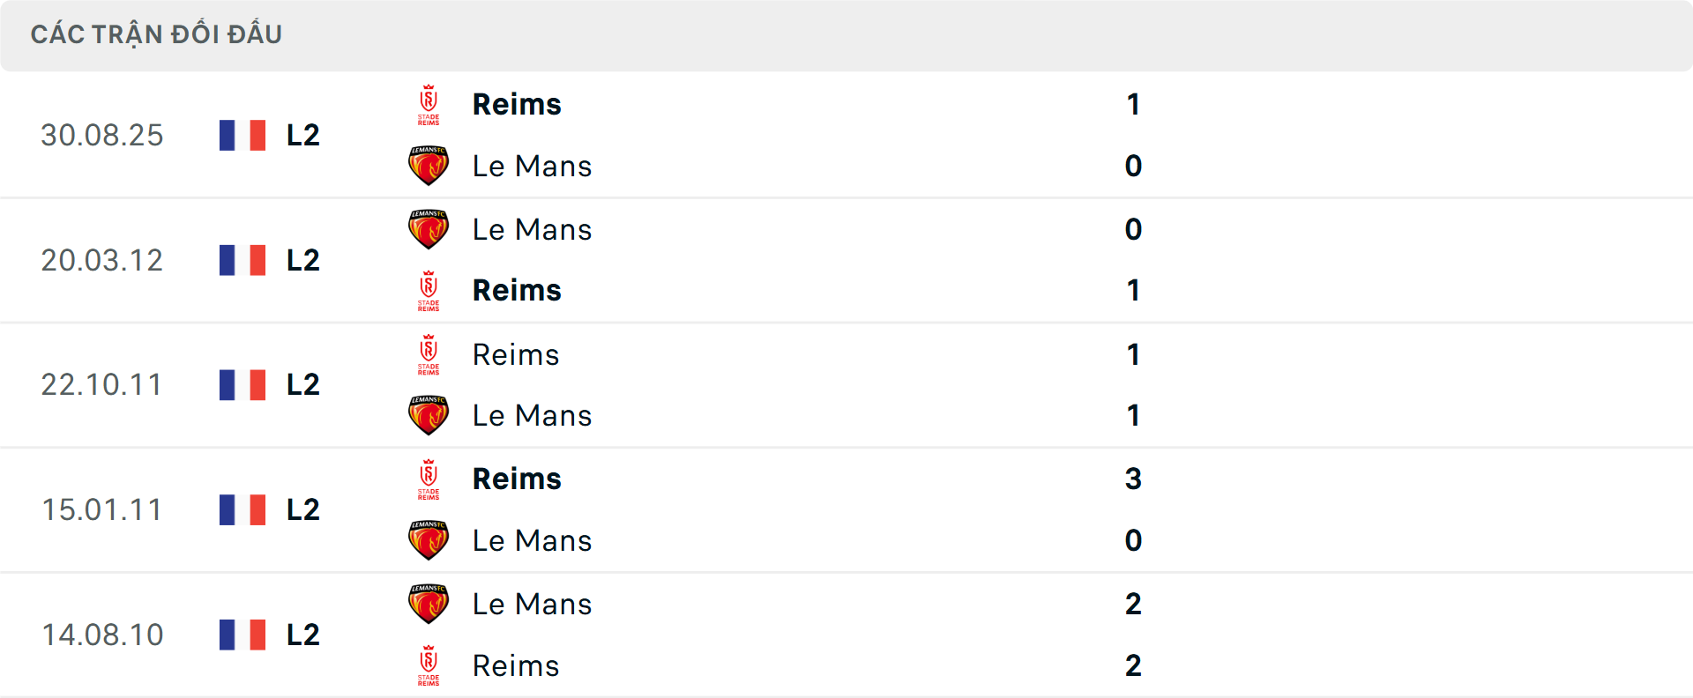
Task: Open the L2 league link beside 22.10.11
Action: point(302,385)
